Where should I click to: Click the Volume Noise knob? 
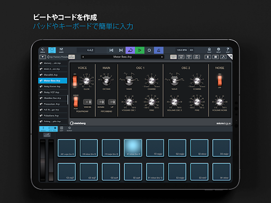tap(220, 102)
